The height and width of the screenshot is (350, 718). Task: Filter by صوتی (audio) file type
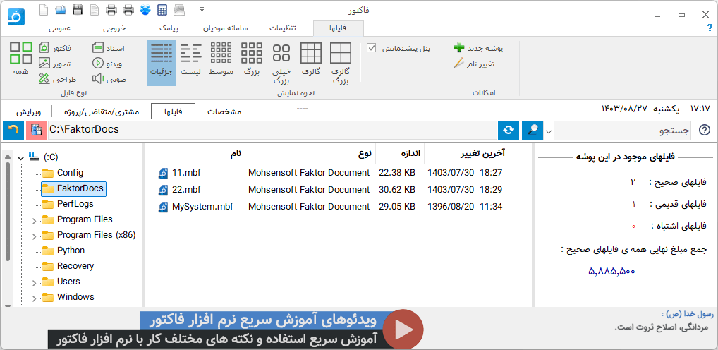point(109,79)
